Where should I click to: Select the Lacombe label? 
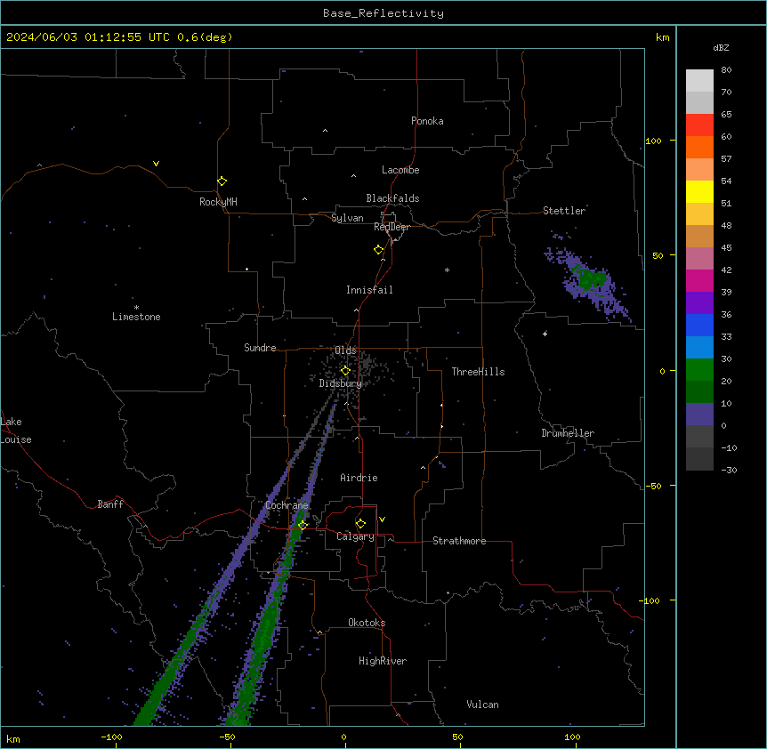point(400,170)
